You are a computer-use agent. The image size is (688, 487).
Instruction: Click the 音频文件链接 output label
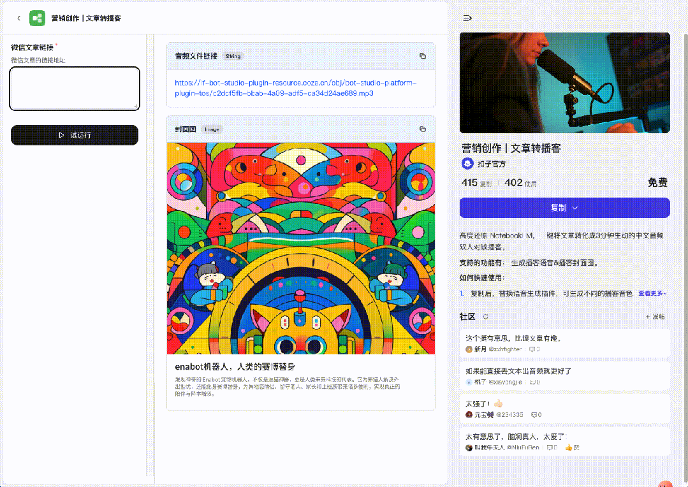click(196, 56)
